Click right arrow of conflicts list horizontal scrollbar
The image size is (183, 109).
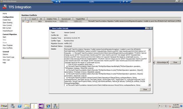pos(180,58)
